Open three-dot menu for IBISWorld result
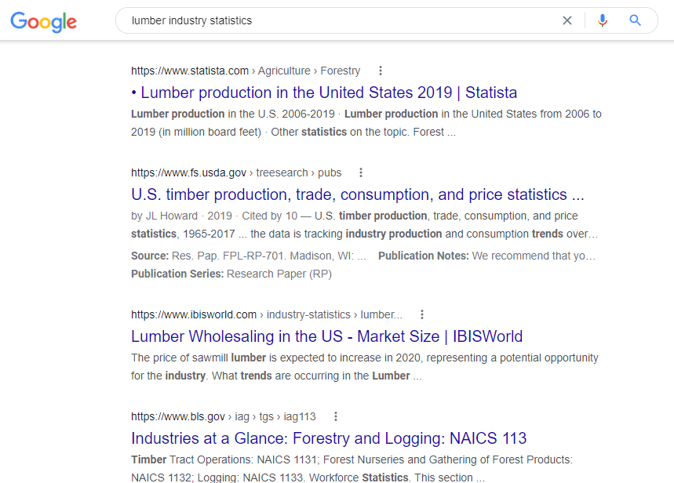The image size is (674, 483). pos(422,314)
